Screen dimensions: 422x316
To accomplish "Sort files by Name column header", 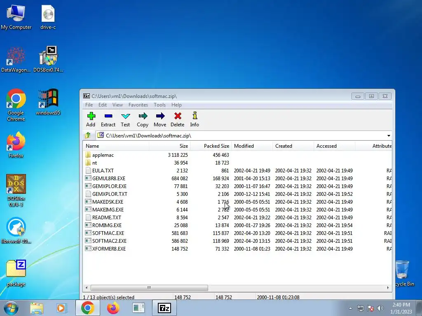I will point(116,146).
